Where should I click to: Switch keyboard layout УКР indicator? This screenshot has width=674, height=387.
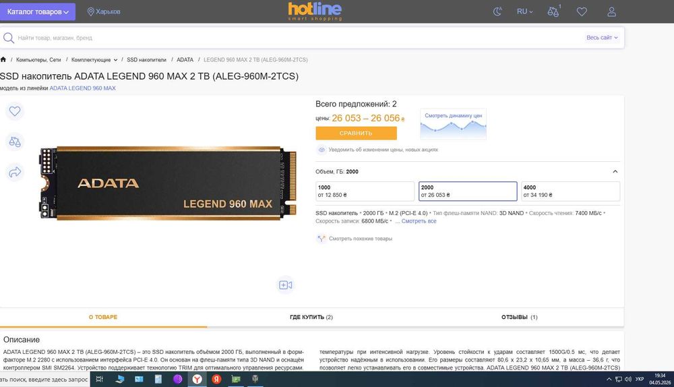point(640,380)
